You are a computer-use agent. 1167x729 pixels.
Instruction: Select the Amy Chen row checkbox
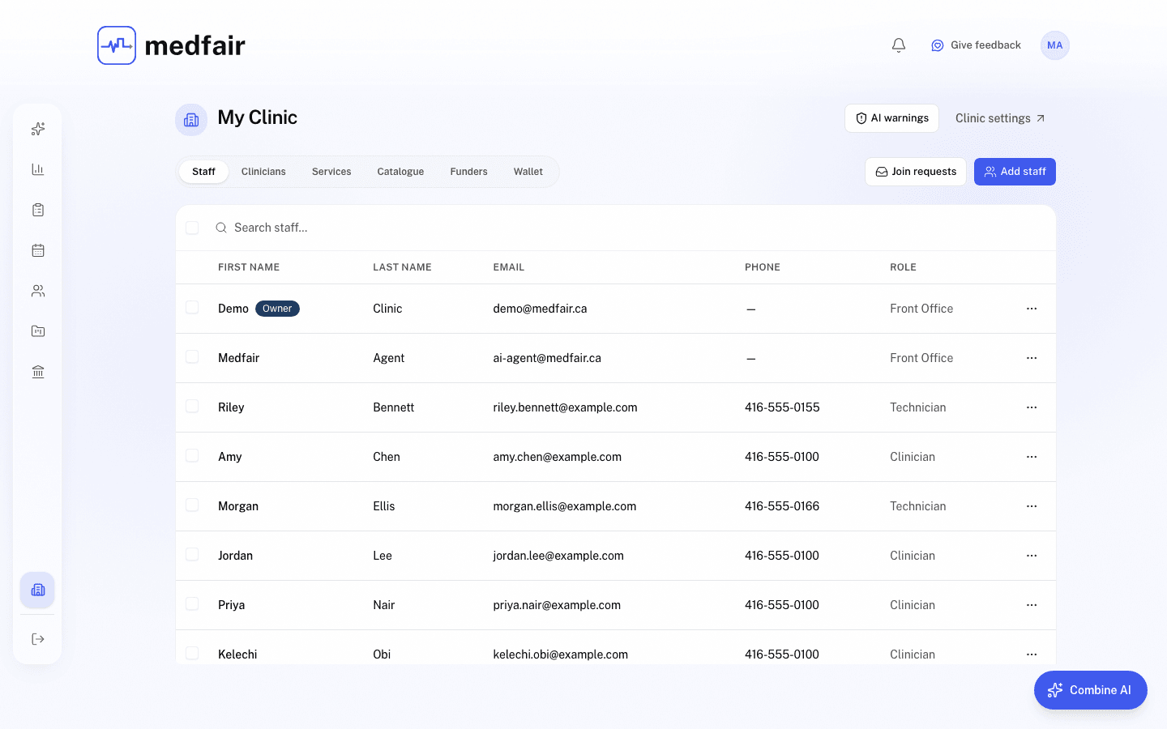click(x=192, y=456)
